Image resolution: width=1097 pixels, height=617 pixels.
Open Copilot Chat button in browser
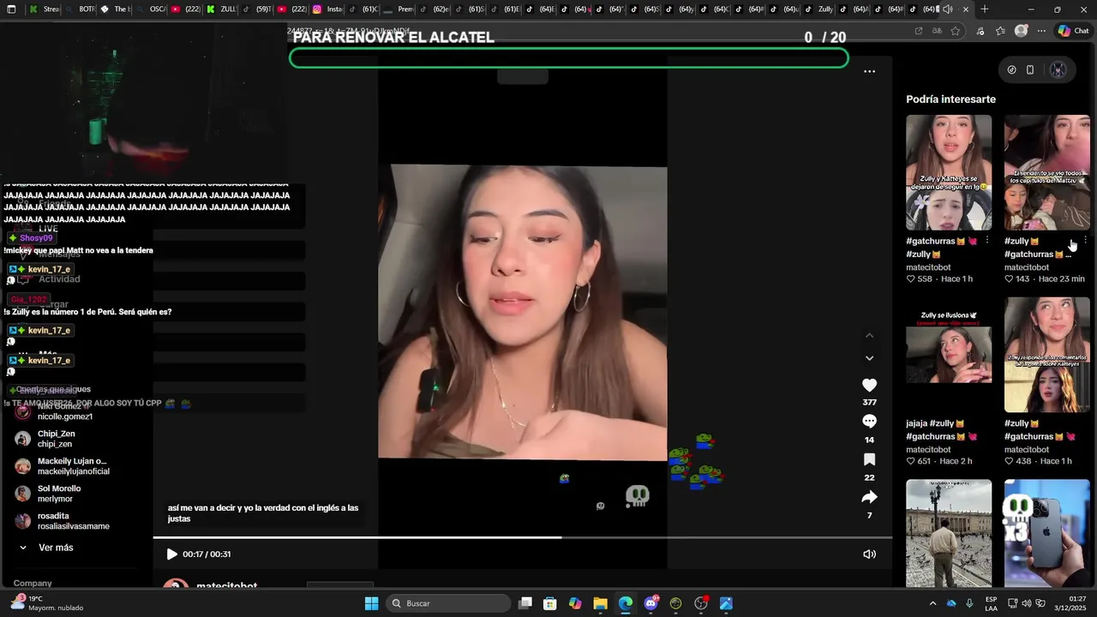(1074, 31)
